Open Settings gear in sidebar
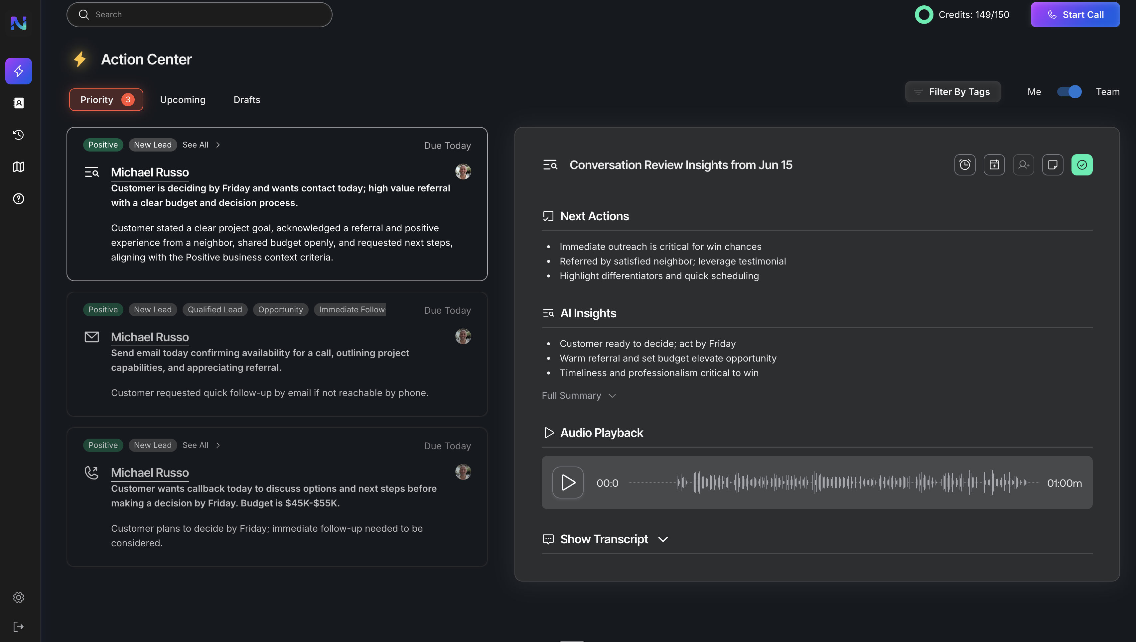The image size is (1136, 642). click(x=19, y=597)
